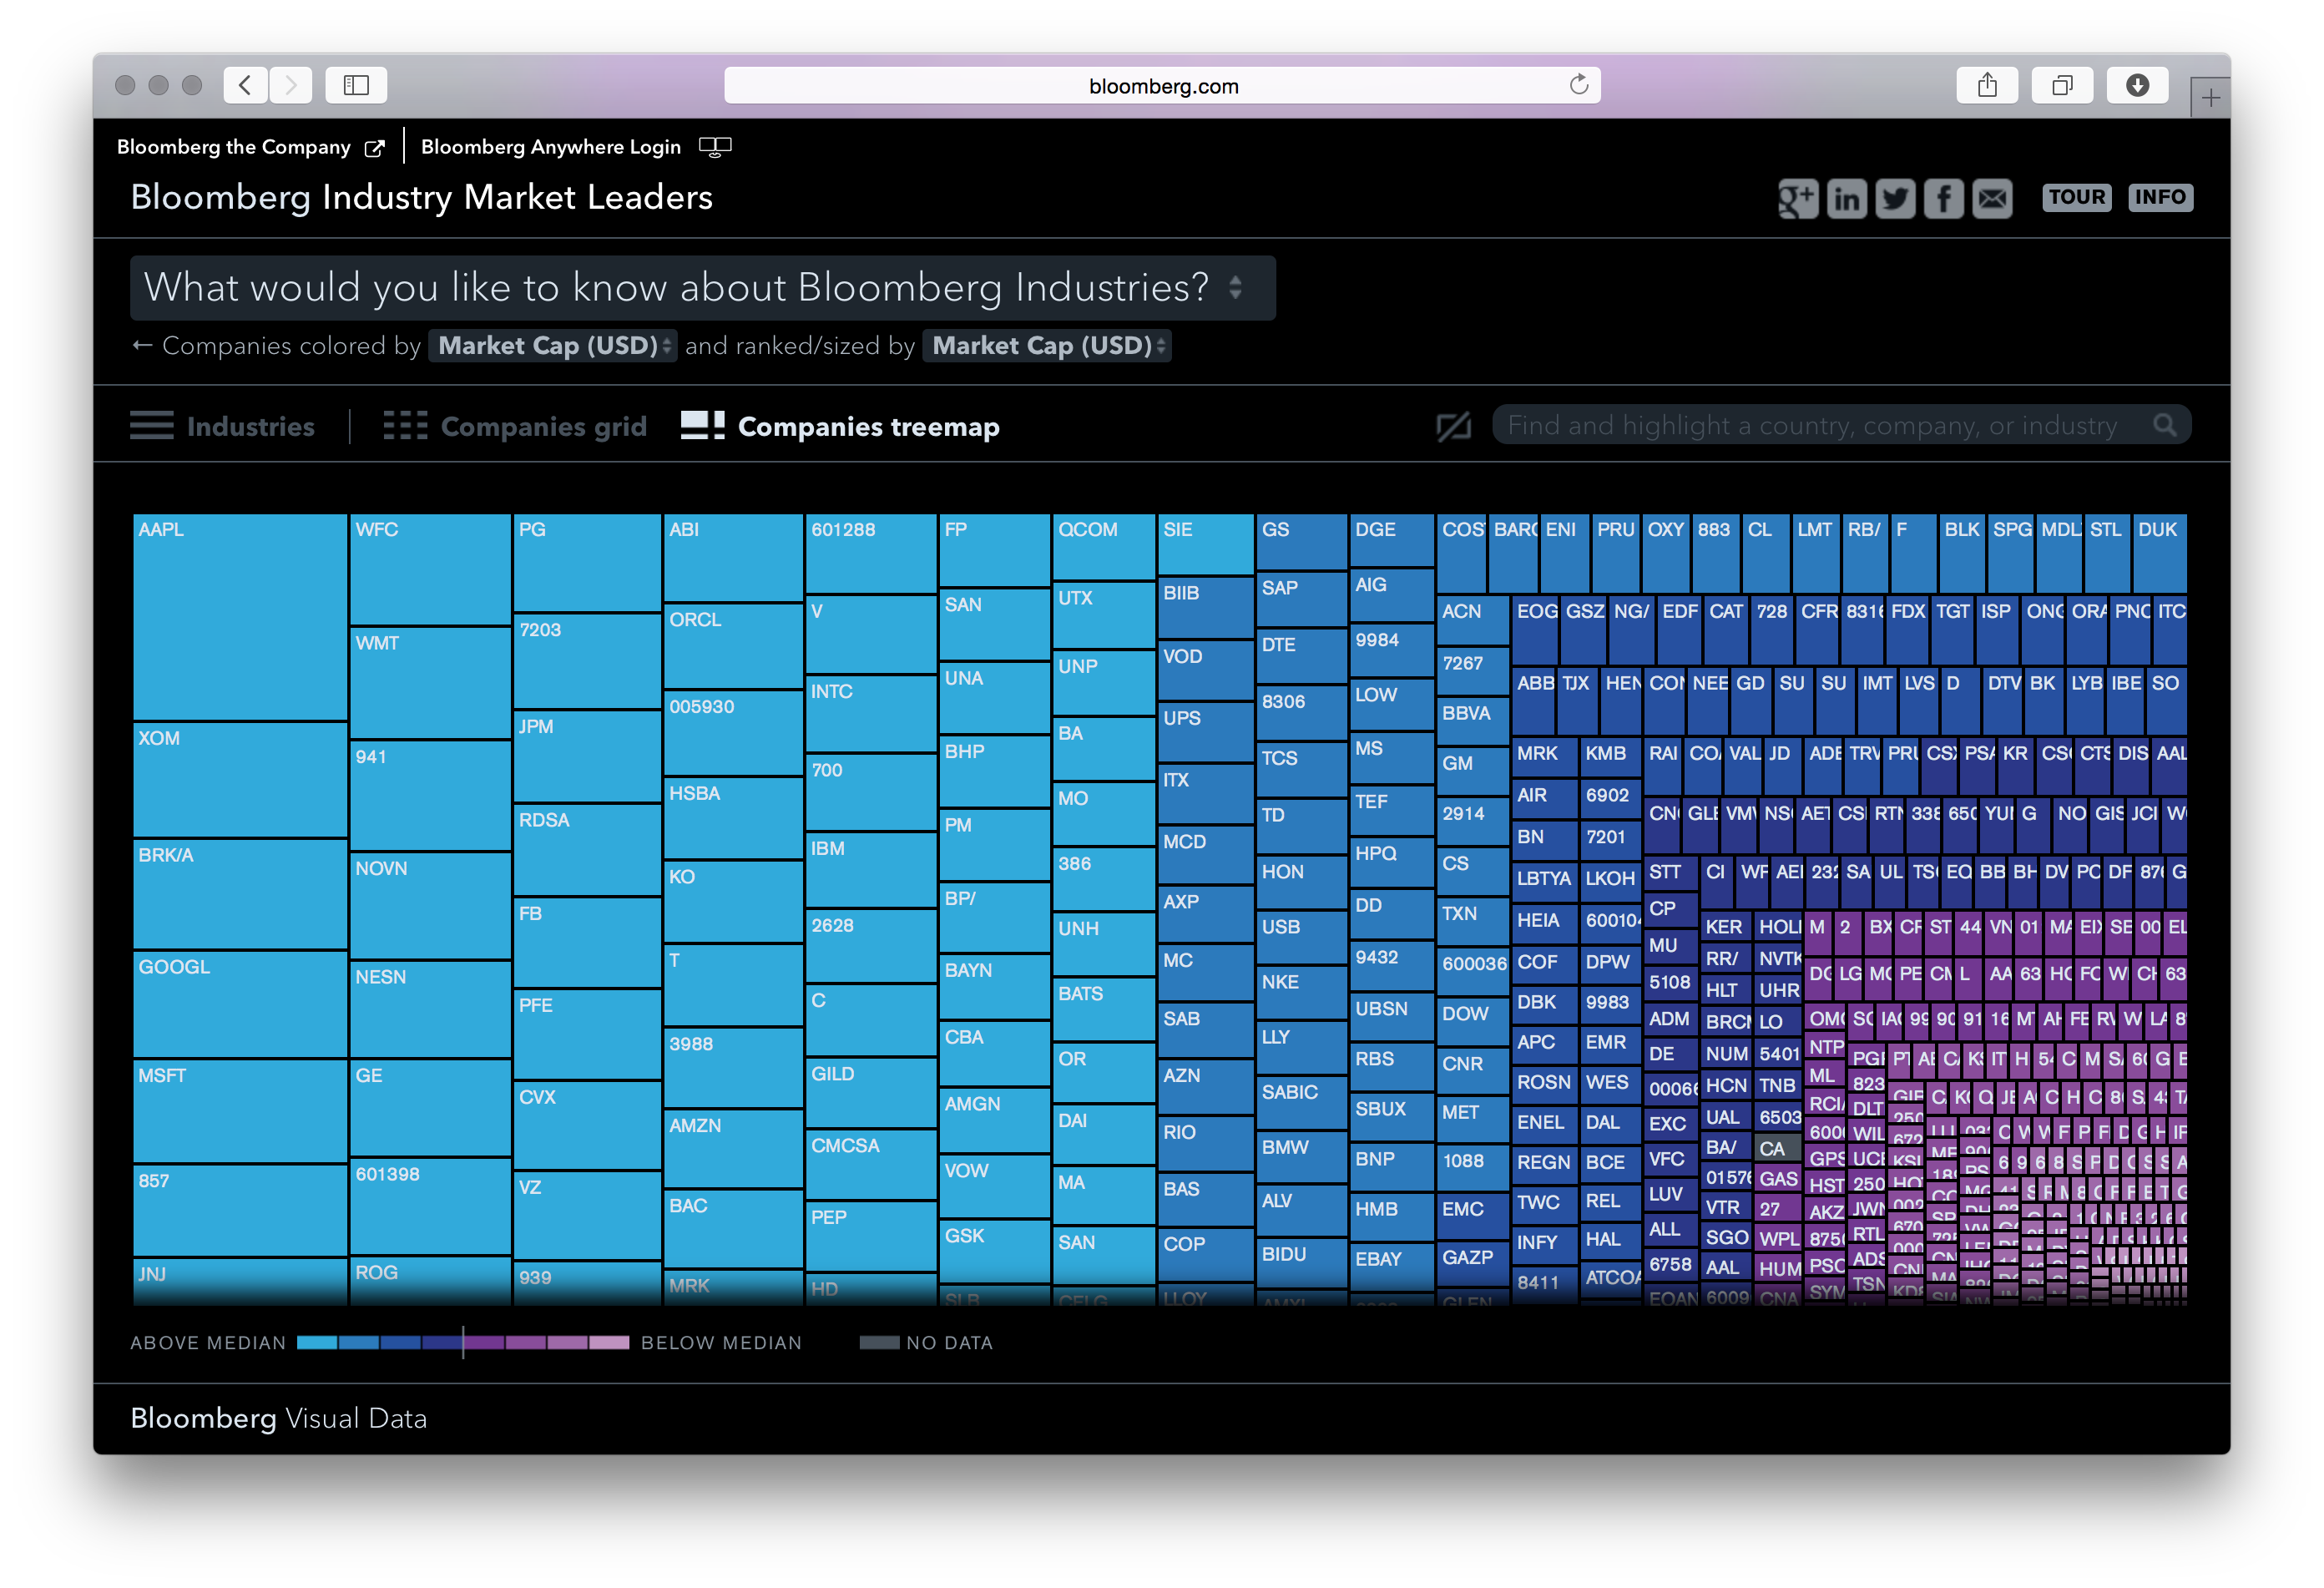Switch to the Companies grid view icon
2324x1588 pixels.
point(405,424)
